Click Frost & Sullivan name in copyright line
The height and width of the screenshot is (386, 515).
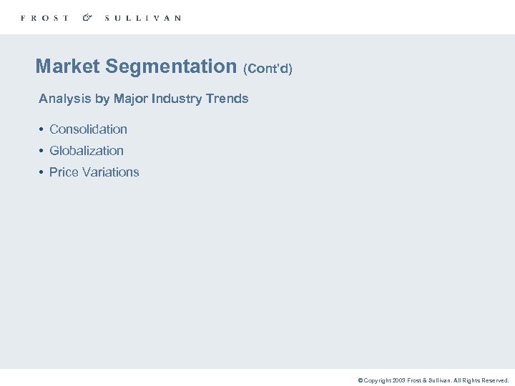[428, 381]
